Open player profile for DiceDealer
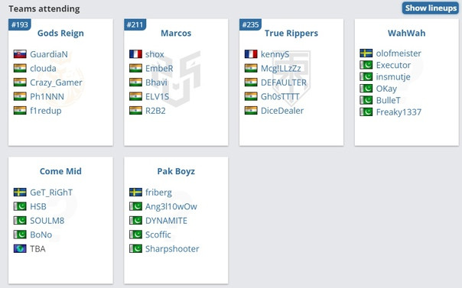Viewport: 462px width, 288px height. point(282,111)
